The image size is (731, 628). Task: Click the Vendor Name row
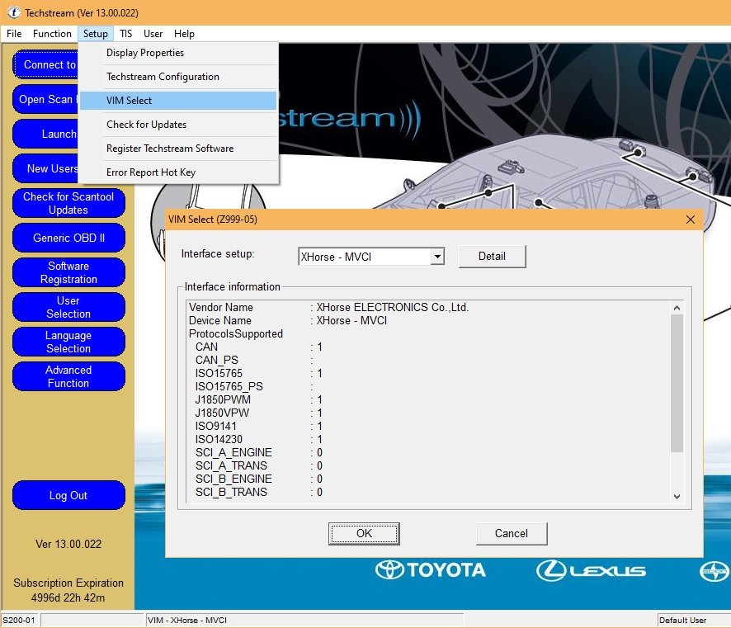pos(328,307)
